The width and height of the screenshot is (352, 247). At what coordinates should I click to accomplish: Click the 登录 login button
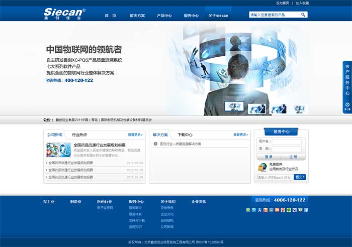(269, 157)
